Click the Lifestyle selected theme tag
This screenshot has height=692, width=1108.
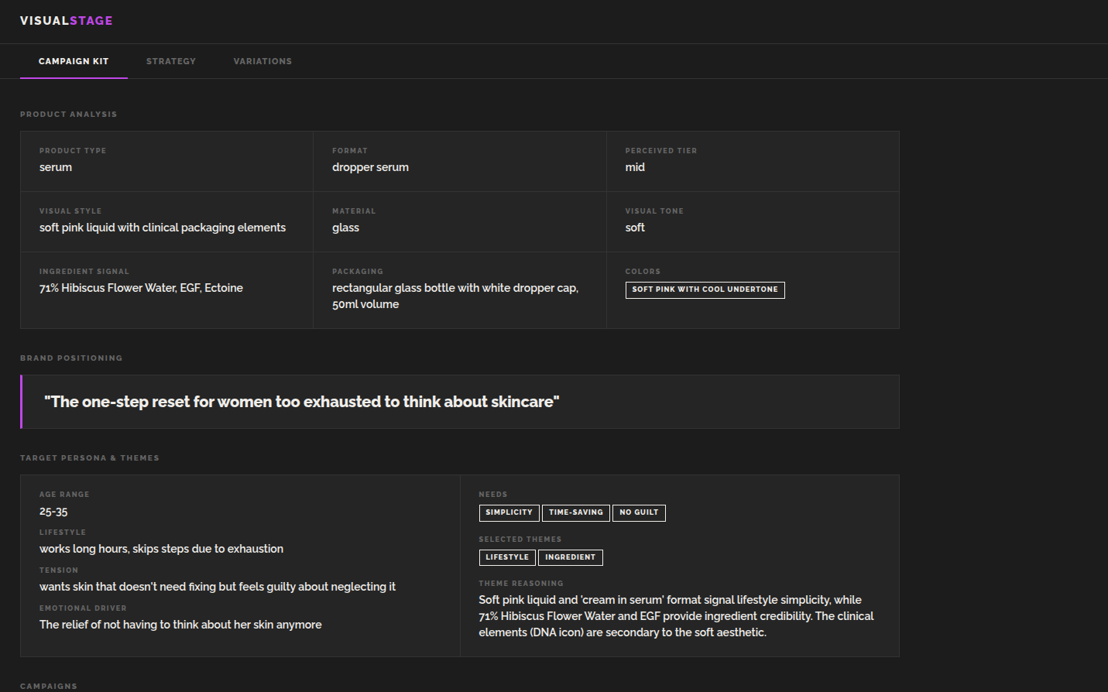point(507,557)
